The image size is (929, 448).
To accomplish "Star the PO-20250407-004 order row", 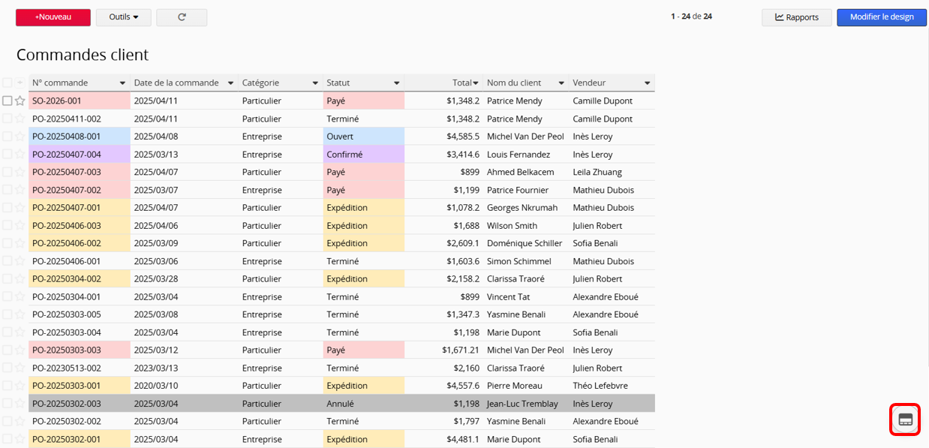I will (20, 155).
